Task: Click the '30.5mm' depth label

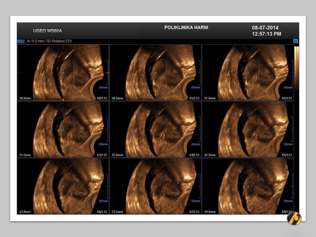Action: pos(117,98)
